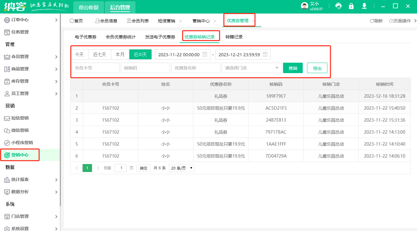This screenshot has height=231, width=417.
Task: Open calendar picker for start date
Action: [205, 54]
